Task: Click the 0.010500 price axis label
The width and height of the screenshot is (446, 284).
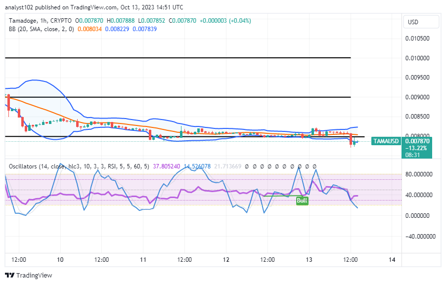Action: pos(417,39)
